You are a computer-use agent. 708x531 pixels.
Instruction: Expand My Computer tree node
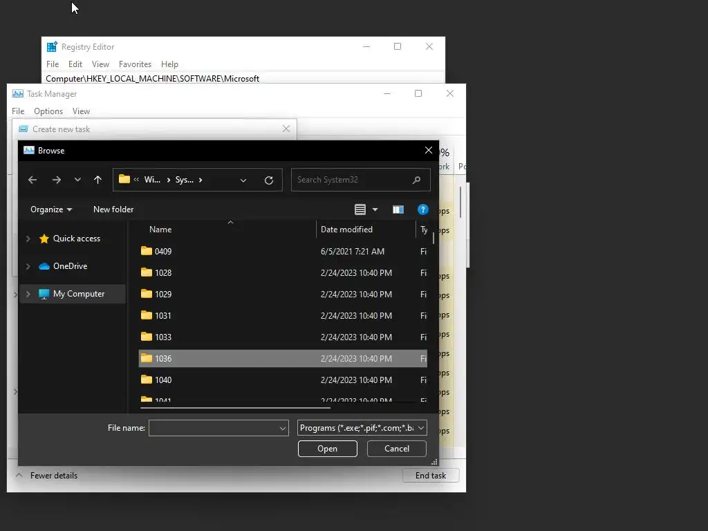pos(28,294)
